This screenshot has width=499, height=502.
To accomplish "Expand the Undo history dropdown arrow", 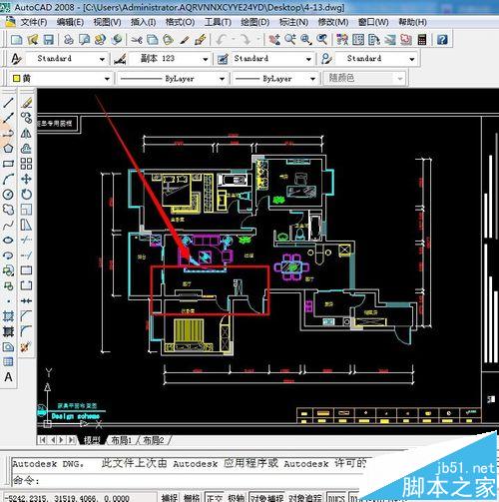I will click(x=234, y=40).
